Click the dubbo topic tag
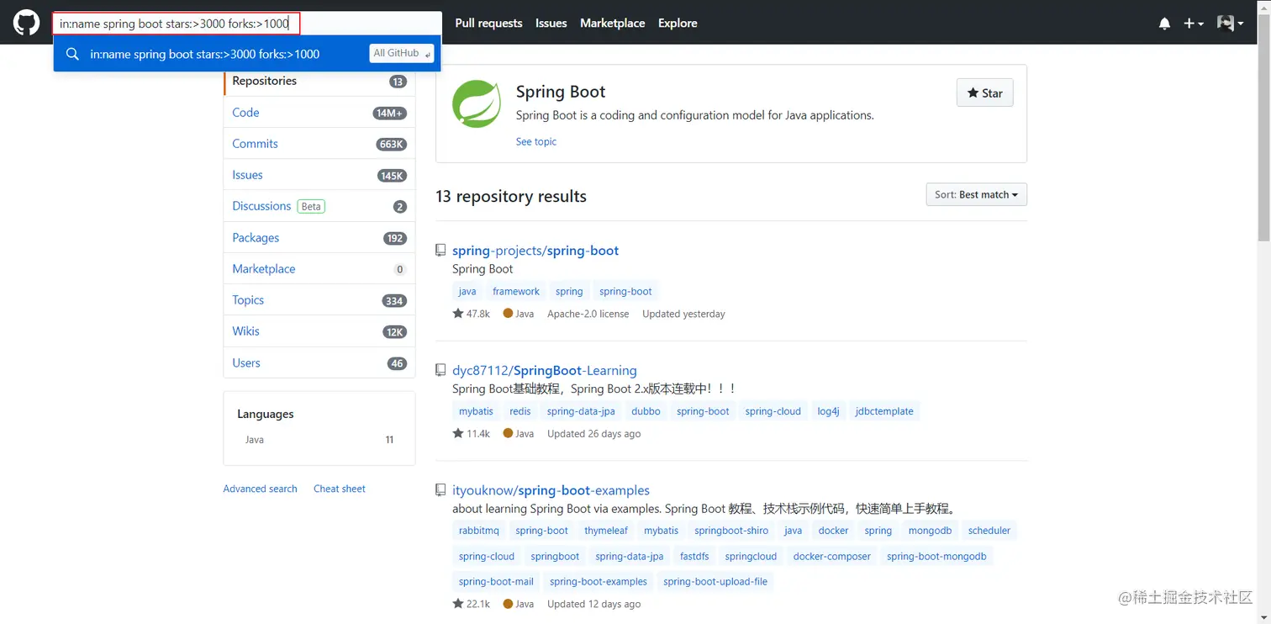This screenshot has height=624, width=1271. tap(646, 411)
